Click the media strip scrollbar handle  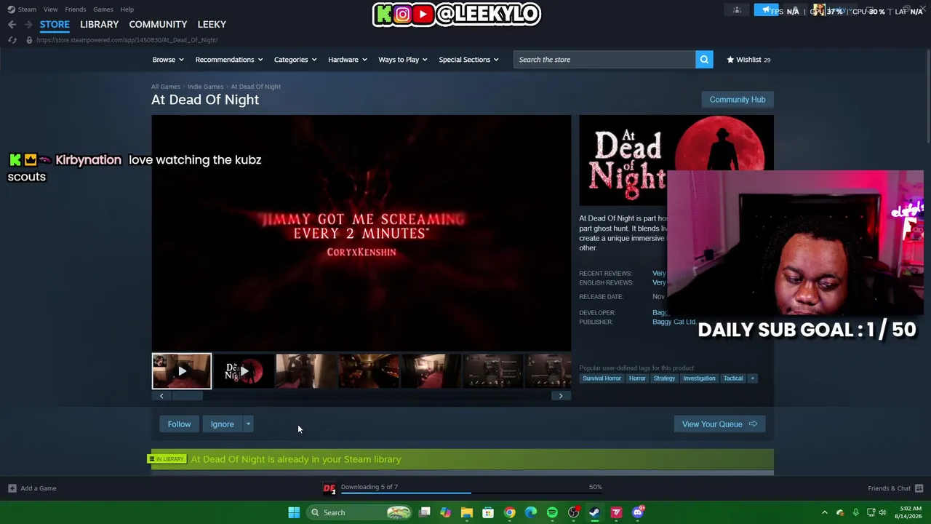(187, 396)
